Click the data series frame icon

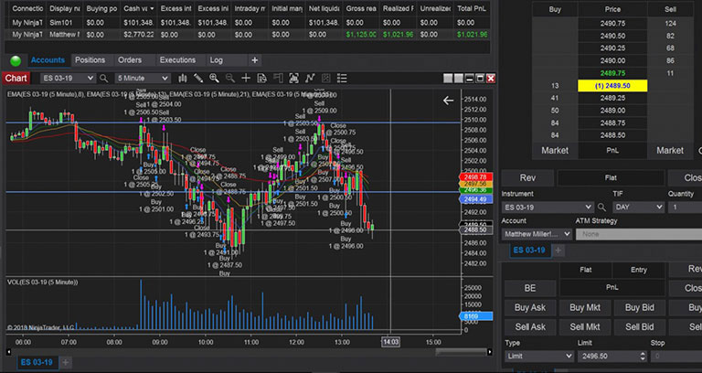click(293, 79)
